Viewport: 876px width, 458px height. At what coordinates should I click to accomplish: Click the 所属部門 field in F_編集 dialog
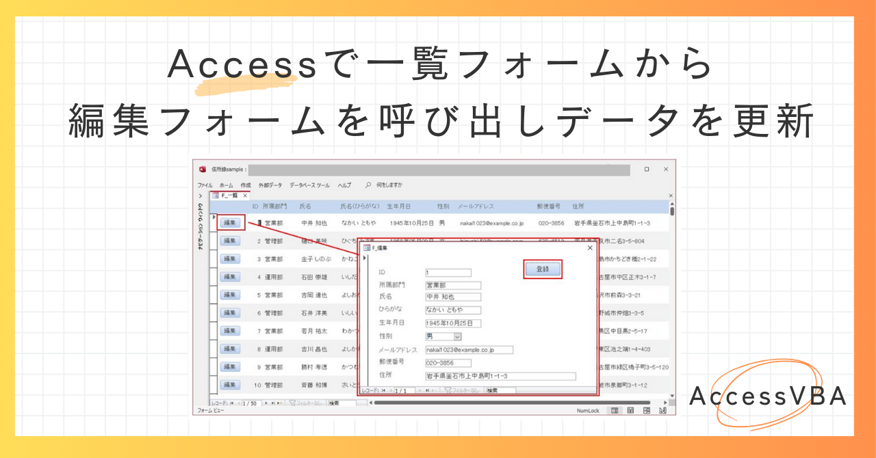(453, 285)
